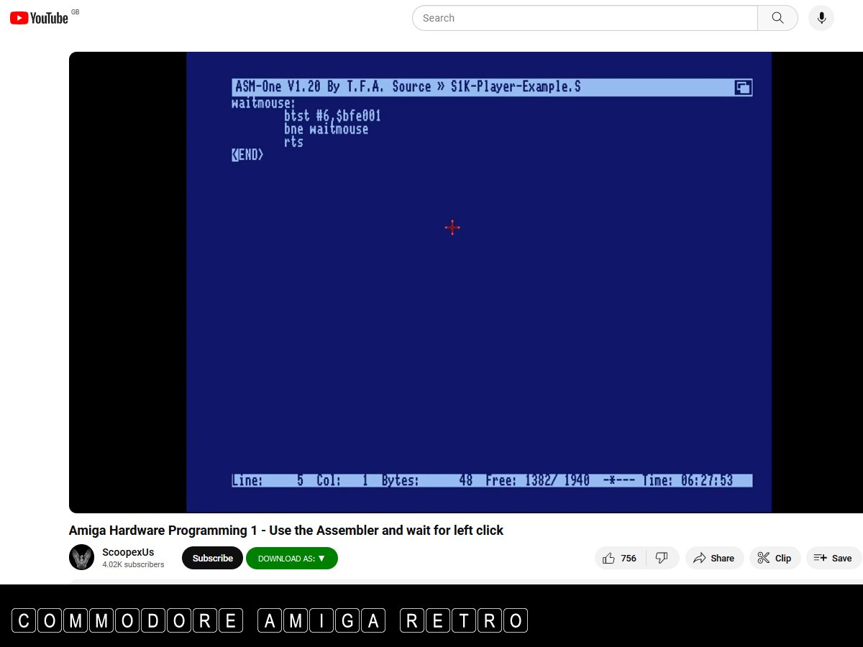Click the ASM-One title bar text

pos(408,87)
